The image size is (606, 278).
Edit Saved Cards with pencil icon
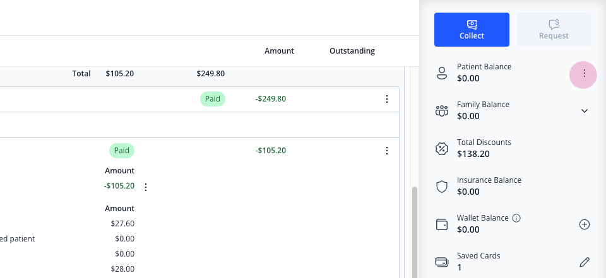pyautogui.click(x=585, y=262)
